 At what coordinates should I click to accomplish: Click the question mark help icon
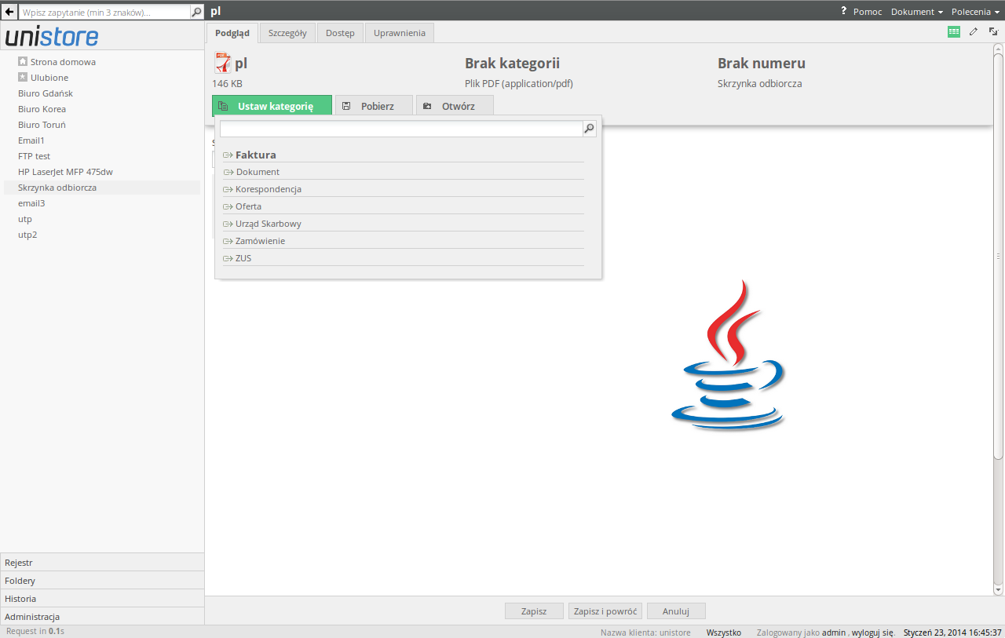(844, 11)
